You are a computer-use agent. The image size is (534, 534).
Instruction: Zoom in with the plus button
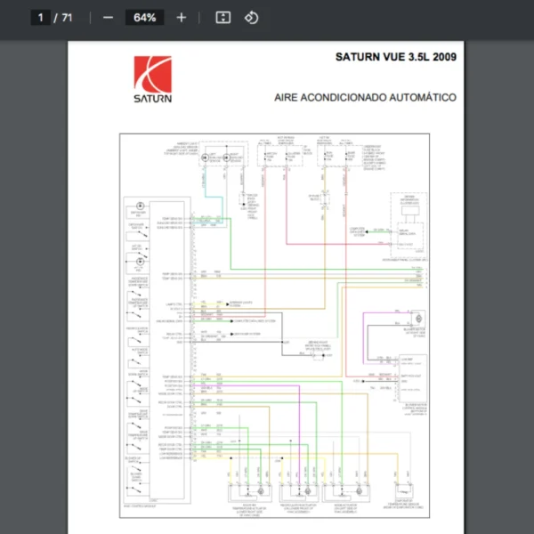coord(182,18)
